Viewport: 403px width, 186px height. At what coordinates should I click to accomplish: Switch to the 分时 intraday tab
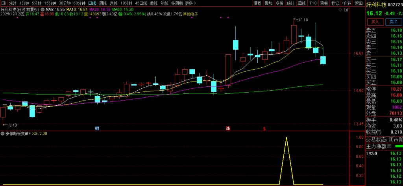13,3
